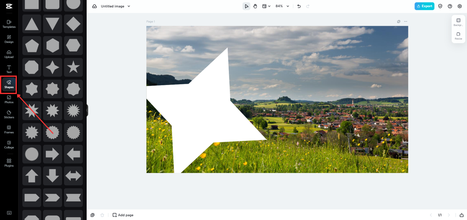Open the Background panel on right
Image resolution: width=467 pixels, height=220 pixels.
(x=458, y=22)
